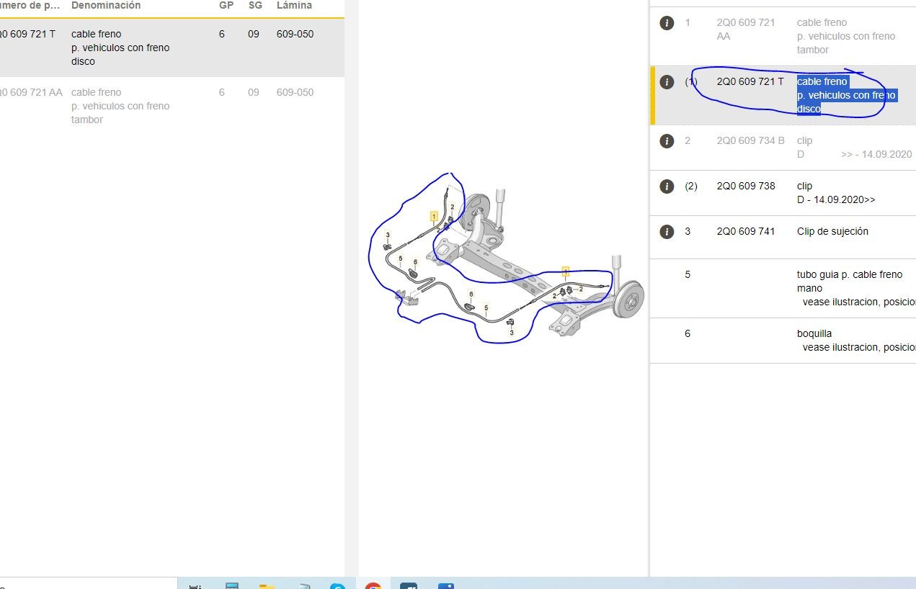
Task: Open info icon for part 2Q0 609 721 T
Action: coord(667,82)
